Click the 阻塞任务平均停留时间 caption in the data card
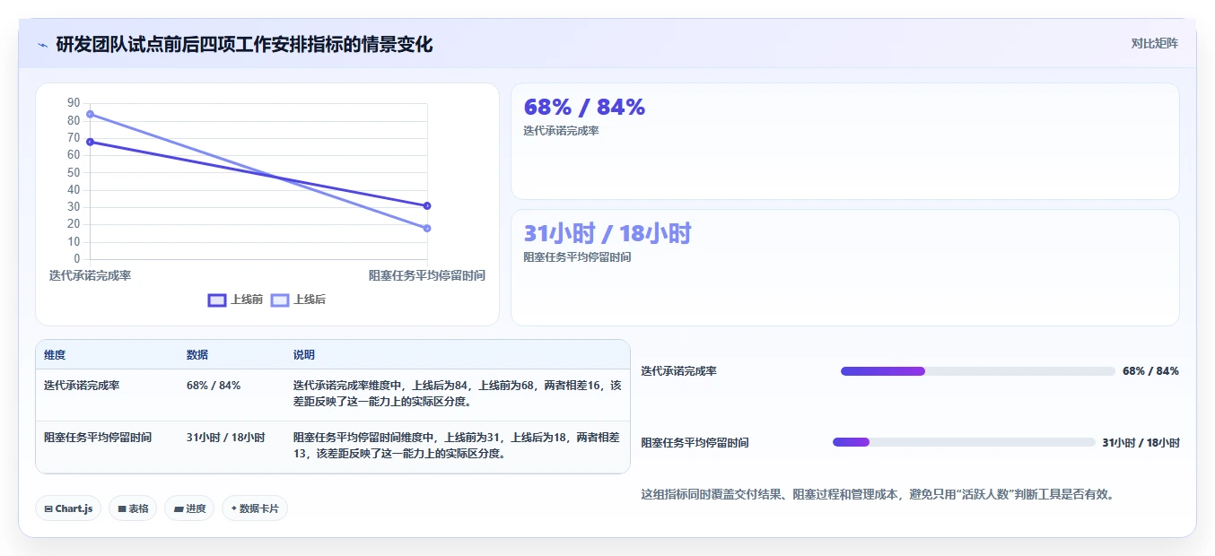The image size is (1215, 556). click(577, 257)
